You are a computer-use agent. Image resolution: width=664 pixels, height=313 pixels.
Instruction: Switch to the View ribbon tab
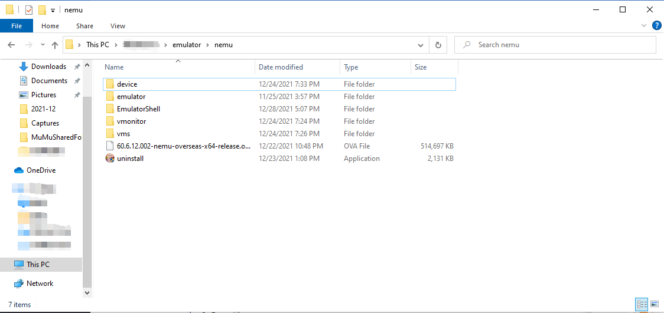[118, 26]
